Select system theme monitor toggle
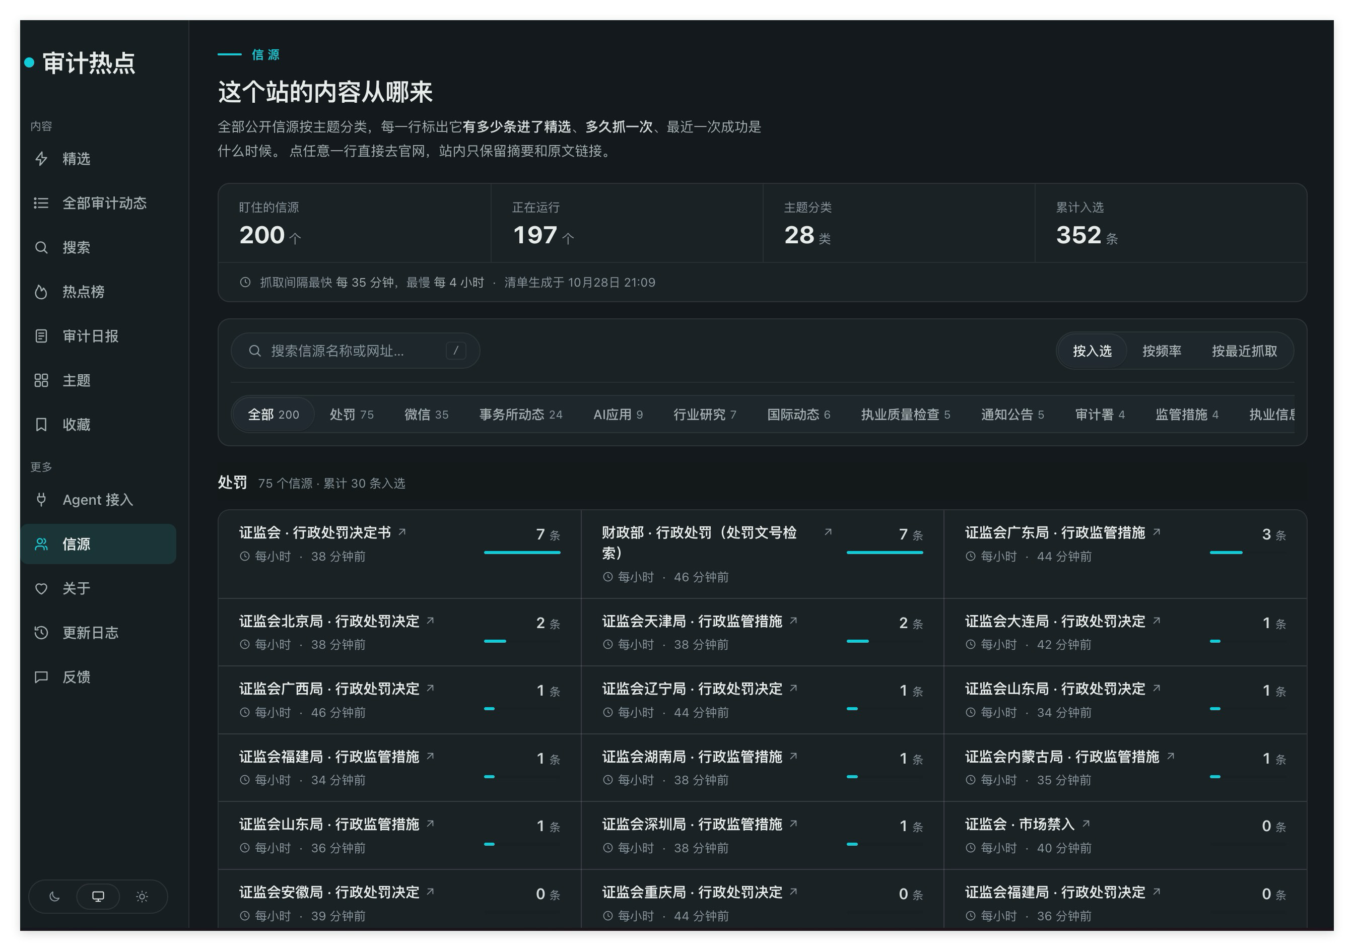Screen dimensions: 1354x951 (x=98, y=896)
